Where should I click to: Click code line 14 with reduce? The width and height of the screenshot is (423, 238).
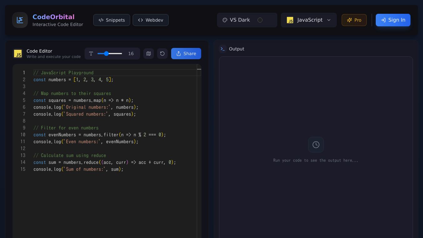pos(104,162)
